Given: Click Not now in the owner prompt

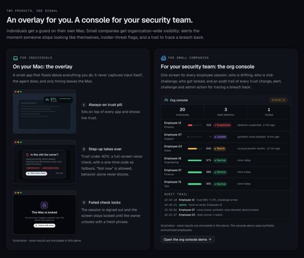Looking at the screenshot, I should pyautogui.click(x=59, y=173).
